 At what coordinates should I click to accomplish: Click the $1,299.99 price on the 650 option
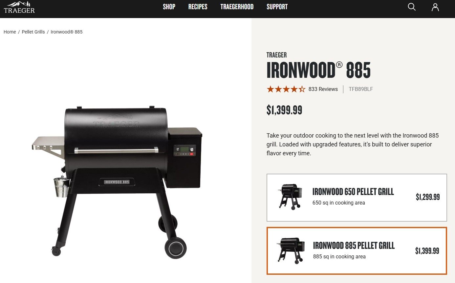pyautogui.click(x=428, y=197)
